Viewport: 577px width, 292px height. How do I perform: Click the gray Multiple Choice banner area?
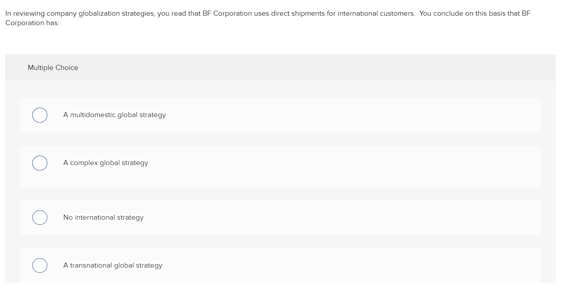(276, 67)
